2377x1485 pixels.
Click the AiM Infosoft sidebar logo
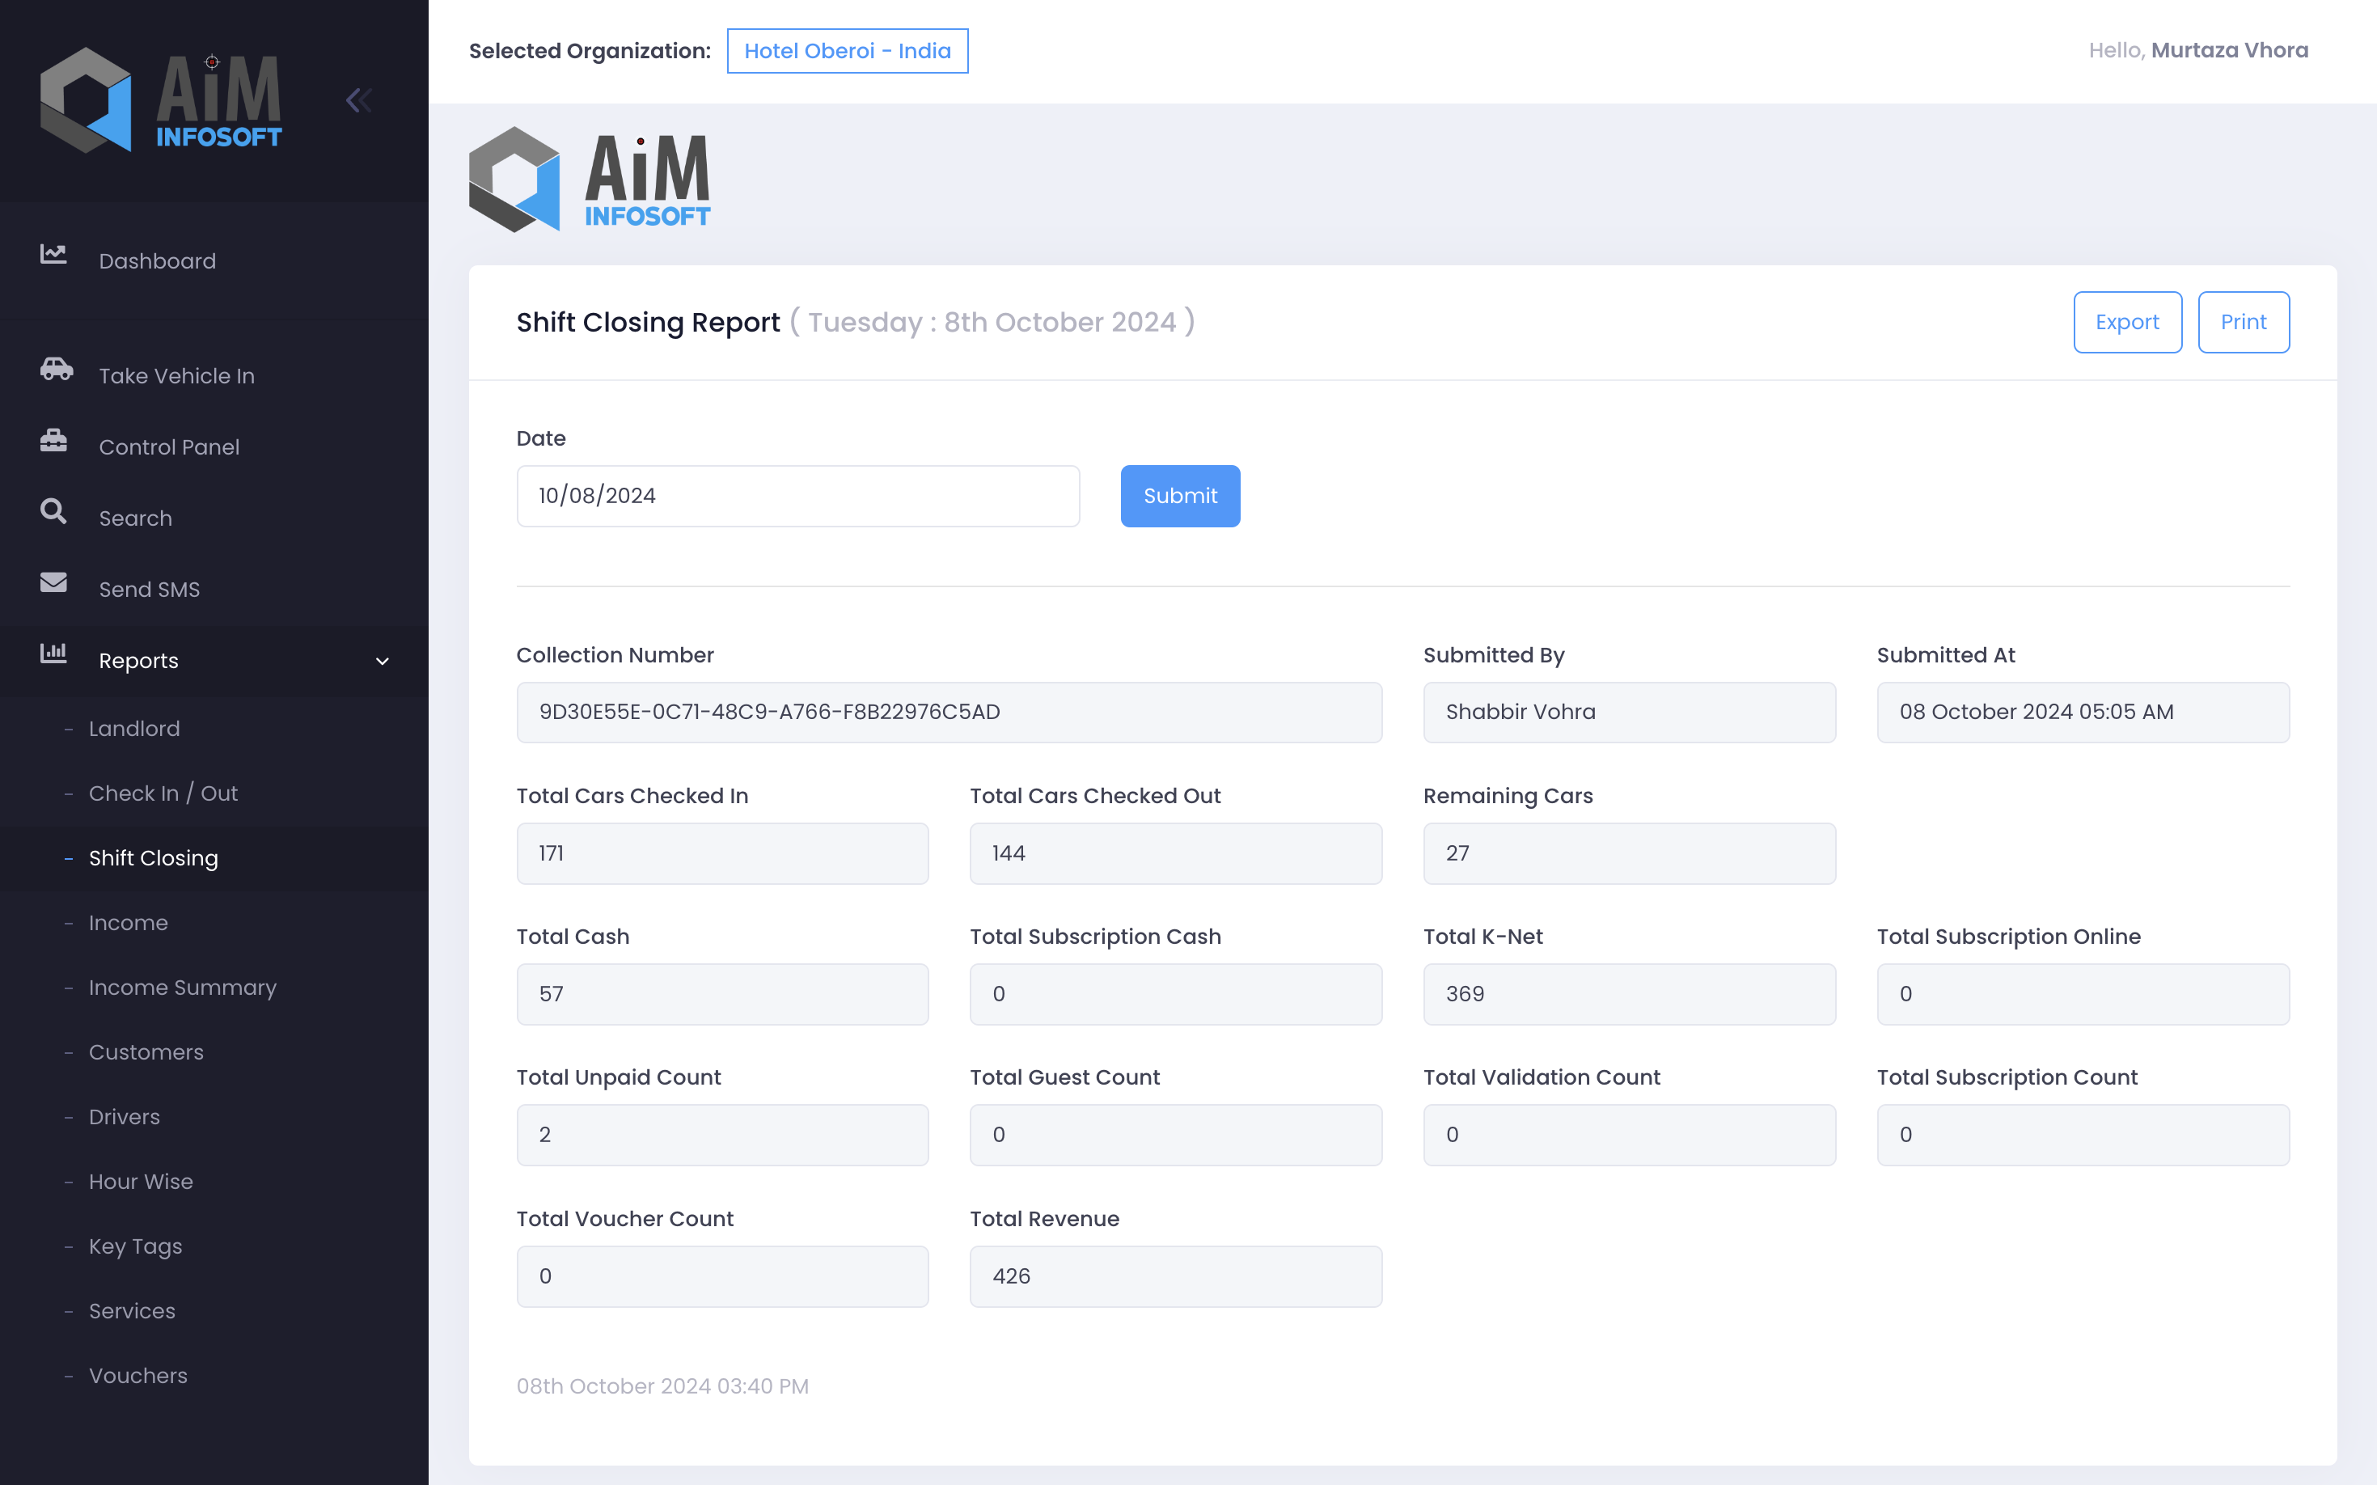(161, 100)
